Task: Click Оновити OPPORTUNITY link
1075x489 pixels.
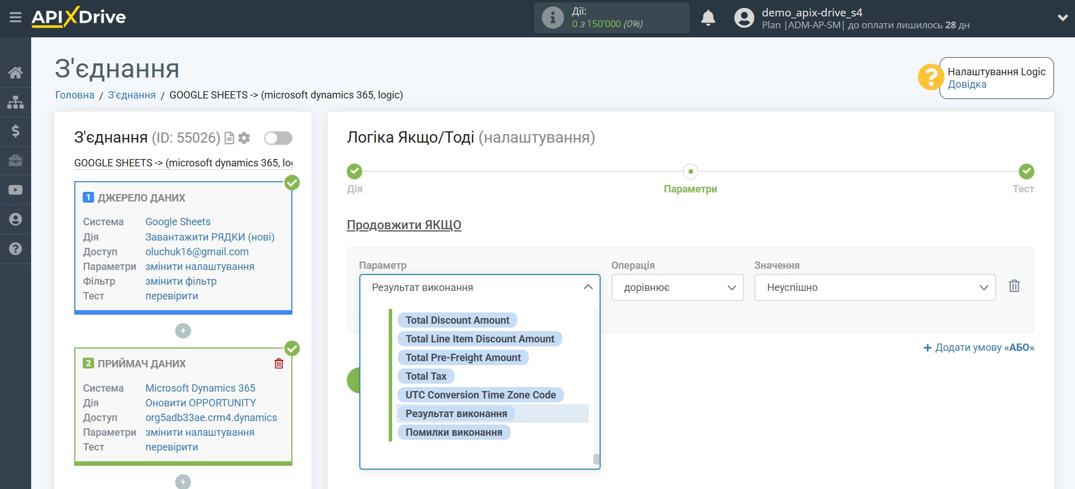Action: tap(201, 403)
